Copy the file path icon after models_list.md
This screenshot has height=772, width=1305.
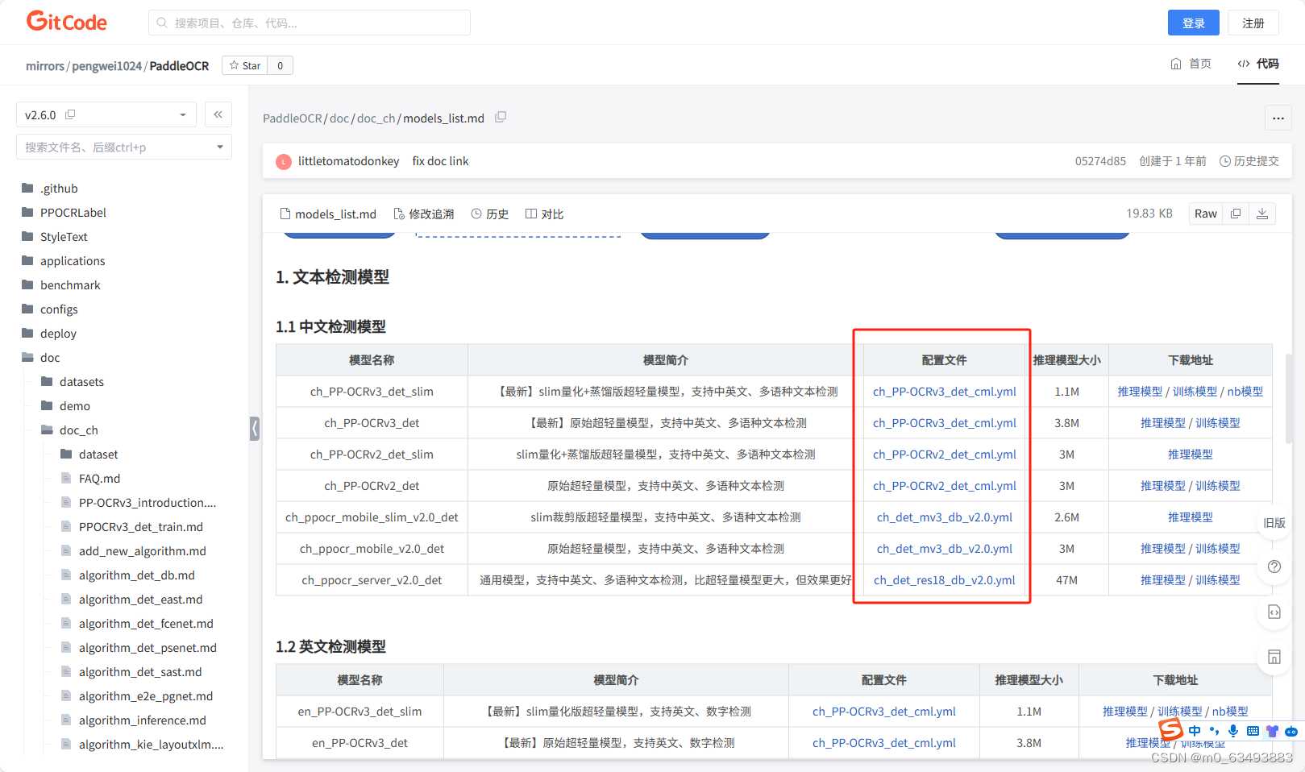pyautogui.click(x=501, y=118)
